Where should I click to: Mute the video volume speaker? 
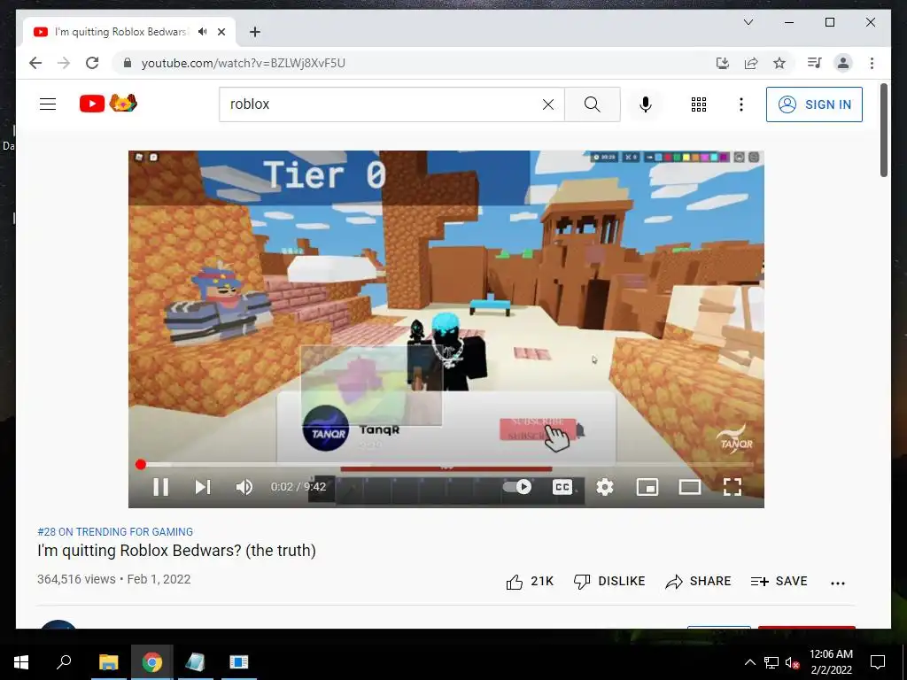pos(244,487)
